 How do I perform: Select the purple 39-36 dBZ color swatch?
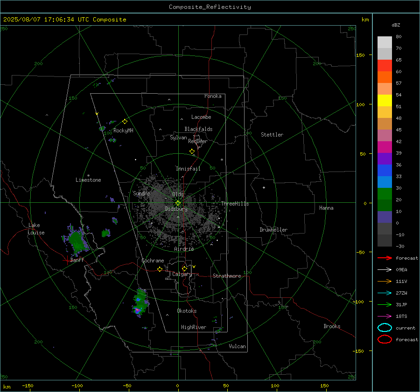point(385,158)
